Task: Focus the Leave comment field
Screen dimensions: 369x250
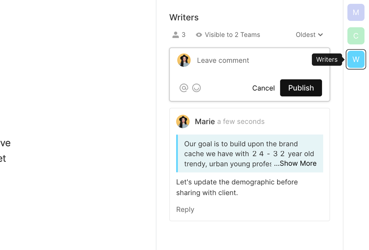Action: point(254,60)
